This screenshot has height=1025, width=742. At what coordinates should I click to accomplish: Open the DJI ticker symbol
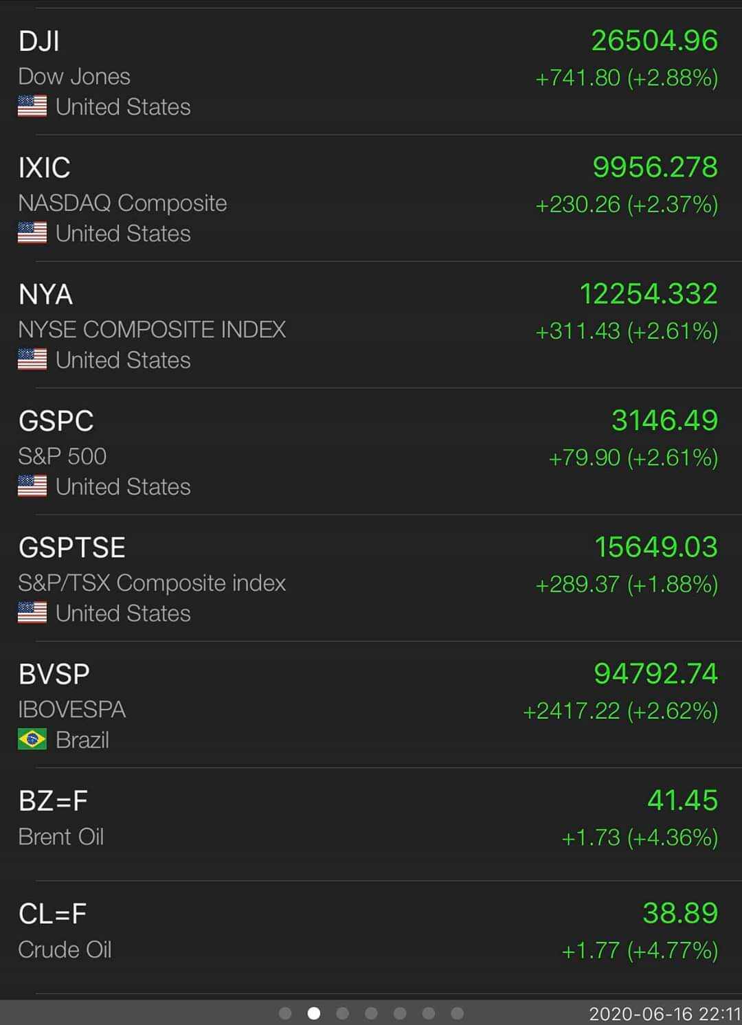click(x=39, y=41)
